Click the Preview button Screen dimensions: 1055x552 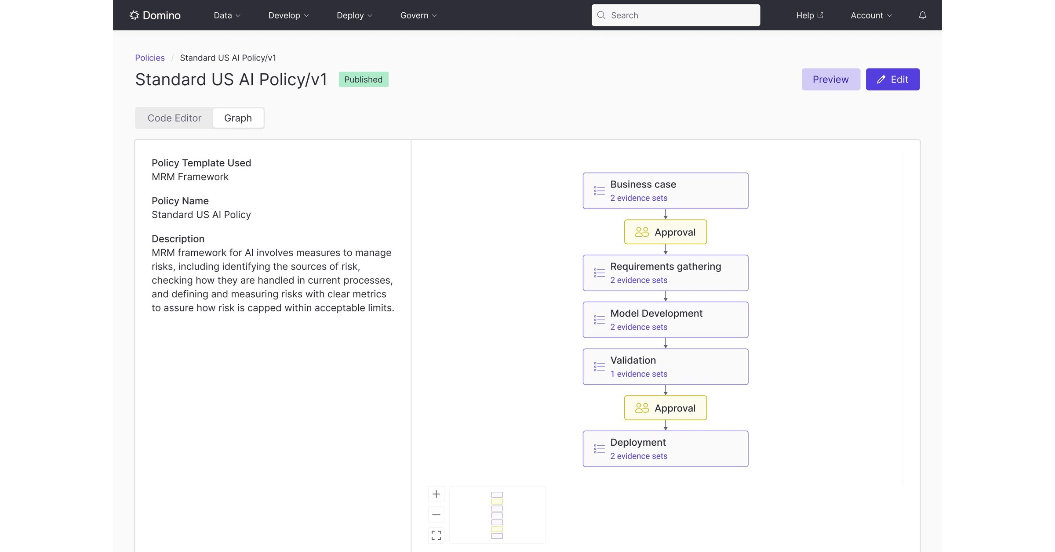[x=830, y=79]
